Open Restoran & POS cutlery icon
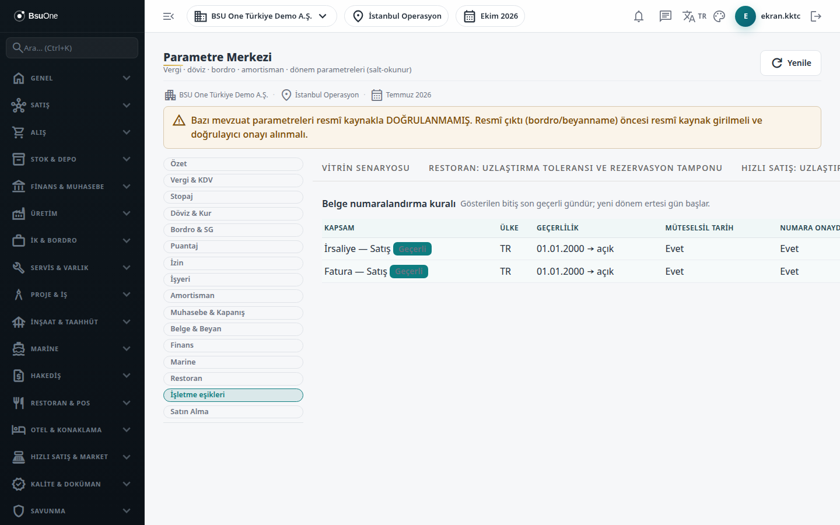Image resolution: width=840 pixels, height=525 pixels. pyautogui.click(x=19, y=403)
